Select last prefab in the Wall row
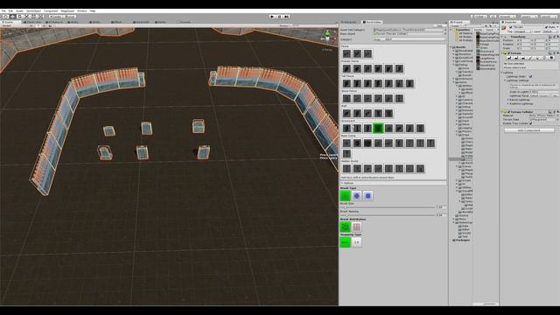The width and height of the screenshot is (560, 315). 388,113
